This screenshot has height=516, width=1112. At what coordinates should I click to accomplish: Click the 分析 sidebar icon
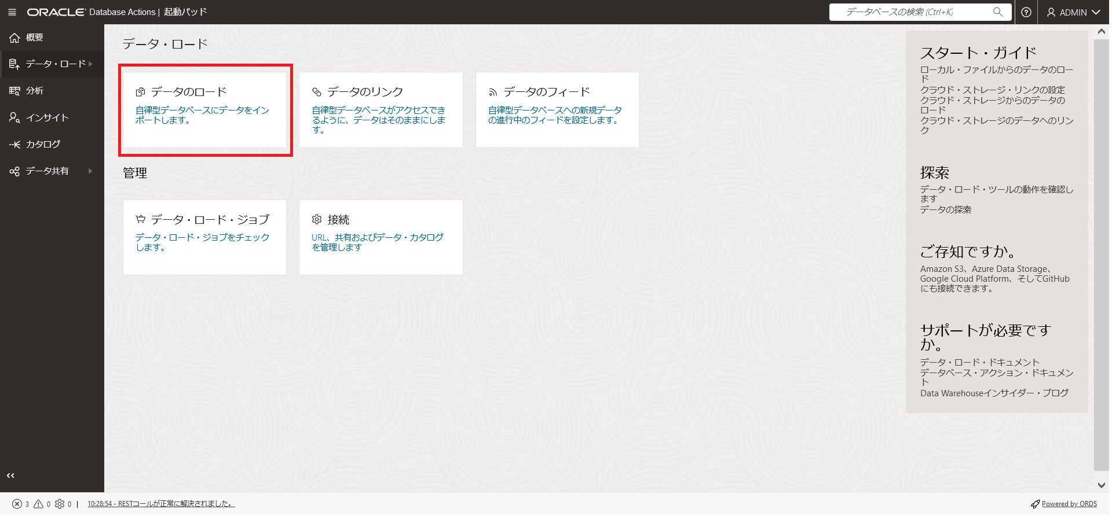pyautogui.click(x=14, y=91)
